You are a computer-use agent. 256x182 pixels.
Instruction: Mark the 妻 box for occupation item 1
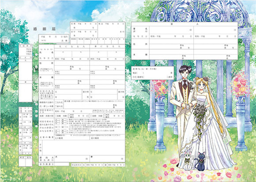click(x=64, y=120)
